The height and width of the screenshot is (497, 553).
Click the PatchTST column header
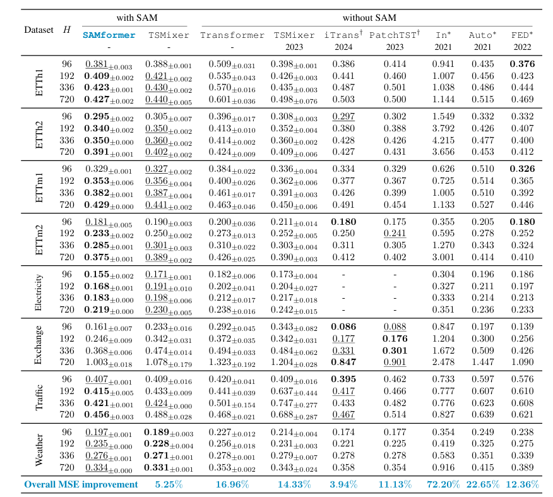point(394,35)
